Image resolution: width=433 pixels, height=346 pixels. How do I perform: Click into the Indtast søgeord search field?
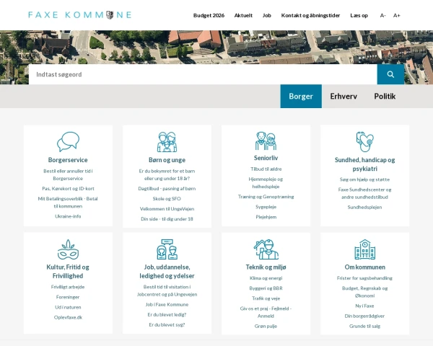point(202,74)
